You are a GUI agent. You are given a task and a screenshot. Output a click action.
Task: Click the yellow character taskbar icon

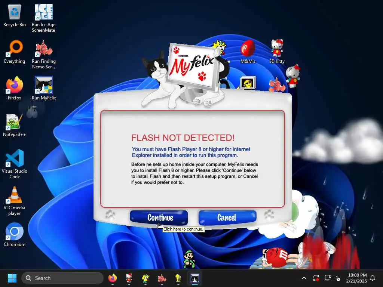tap(178, 278)
